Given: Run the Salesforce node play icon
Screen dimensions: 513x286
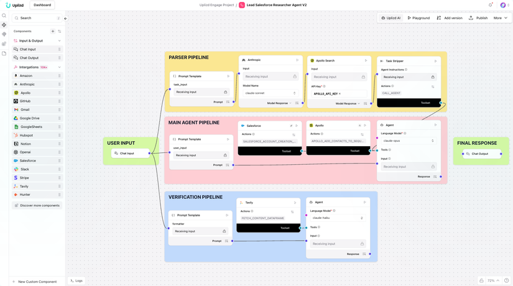Looking at the screenshot, I should (x=297, y=126).
